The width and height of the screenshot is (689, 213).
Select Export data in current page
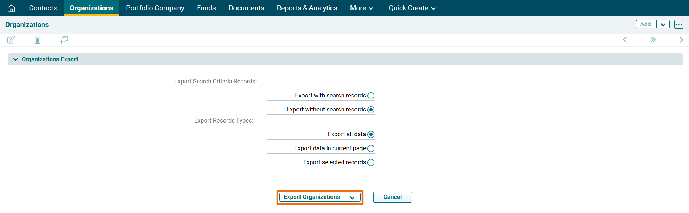(x=371, y=149)
